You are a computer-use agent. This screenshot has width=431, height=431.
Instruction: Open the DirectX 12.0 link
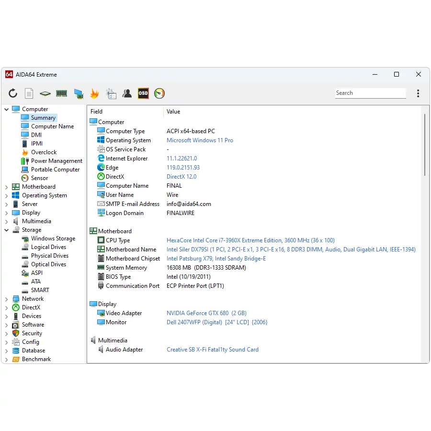pyautogui.click(x=181, y=176)
